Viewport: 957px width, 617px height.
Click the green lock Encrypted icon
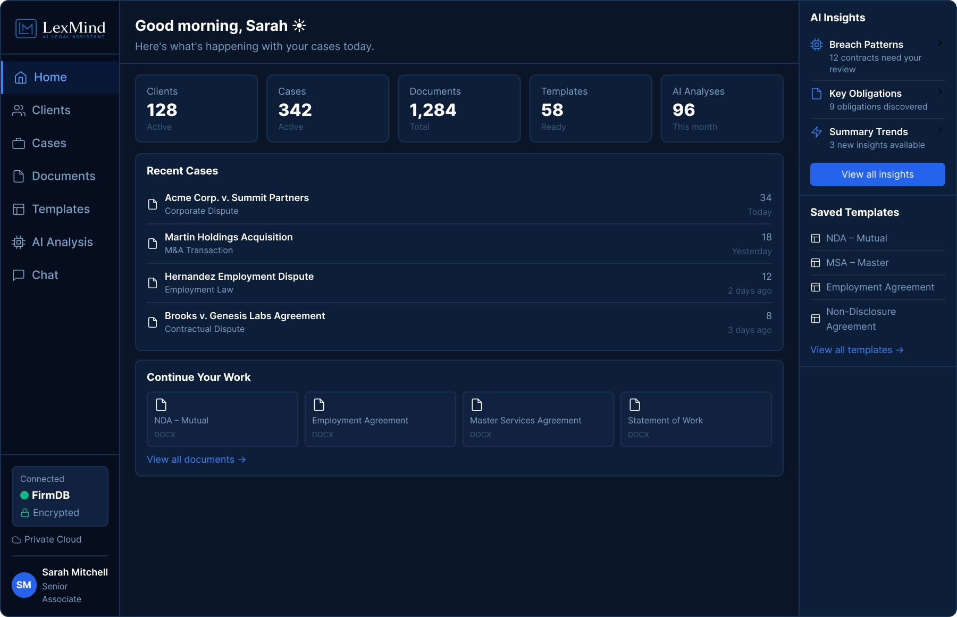24,513
